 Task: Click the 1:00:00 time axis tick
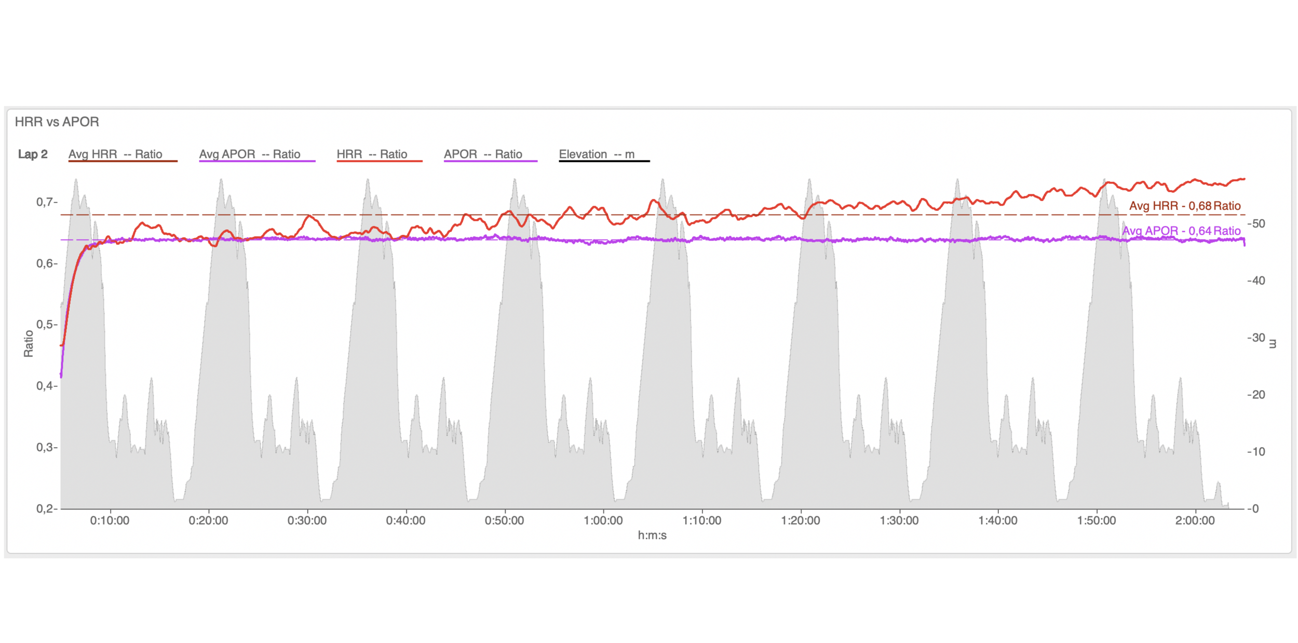tap(603, 520)
